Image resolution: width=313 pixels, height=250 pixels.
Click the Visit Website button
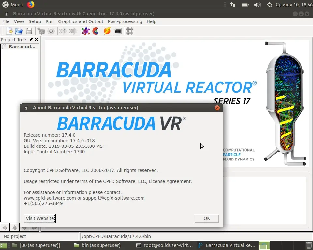point(40,218)
